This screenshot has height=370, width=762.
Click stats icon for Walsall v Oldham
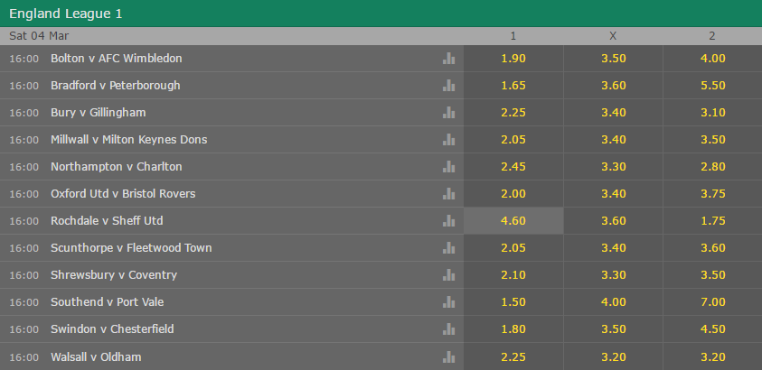click(448, 357)
